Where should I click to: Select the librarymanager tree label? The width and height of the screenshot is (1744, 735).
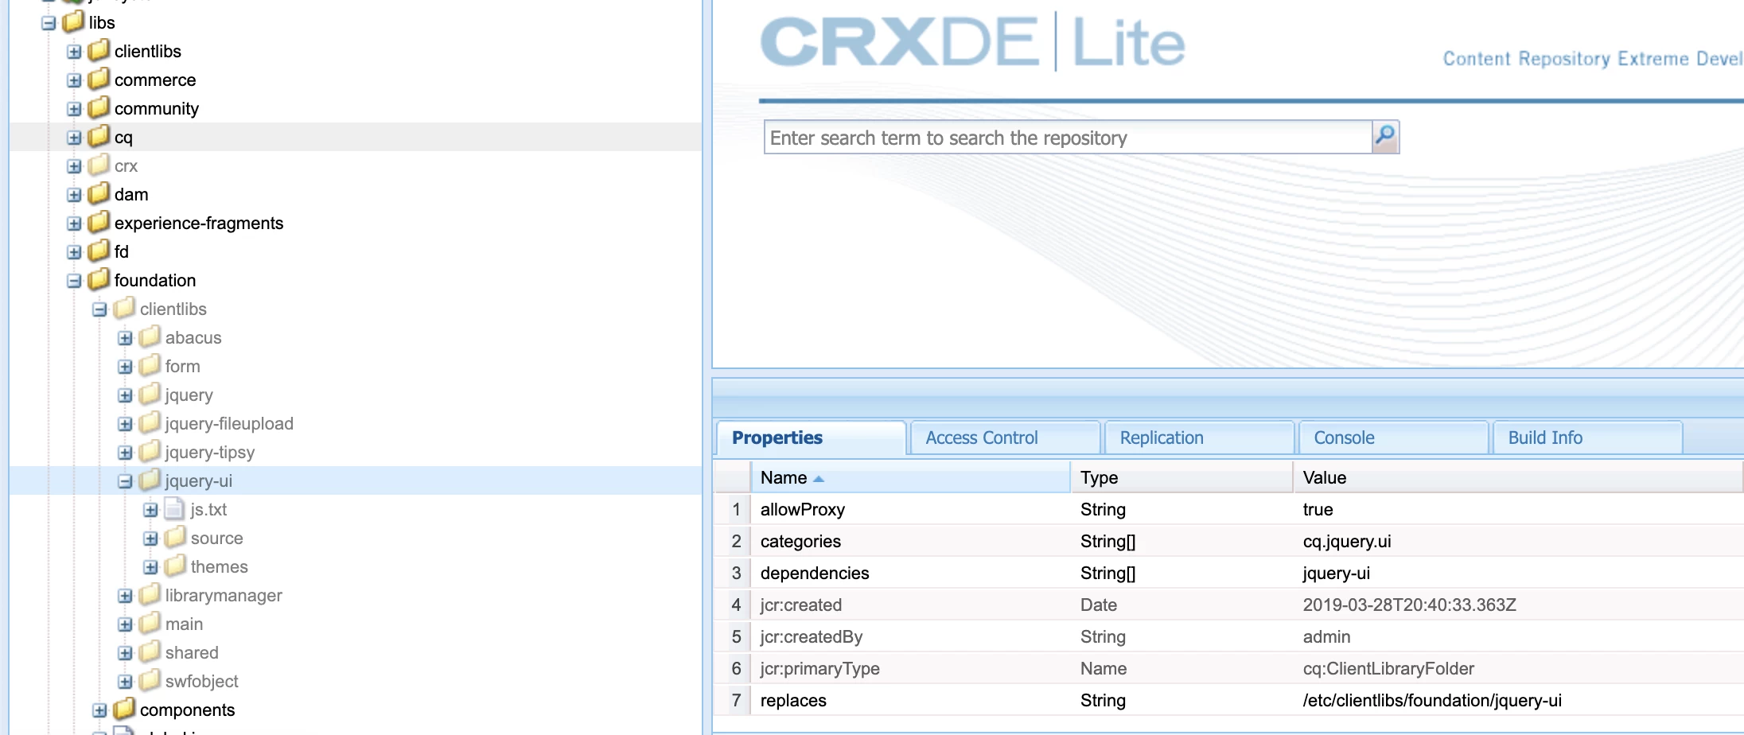pyautogui.click(x=224, y=595)
